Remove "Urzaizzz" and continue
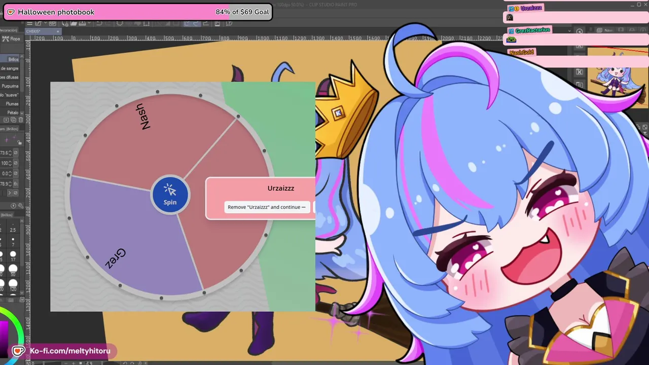This screenshot has height=365, width=649. click(x=267, y=207)
